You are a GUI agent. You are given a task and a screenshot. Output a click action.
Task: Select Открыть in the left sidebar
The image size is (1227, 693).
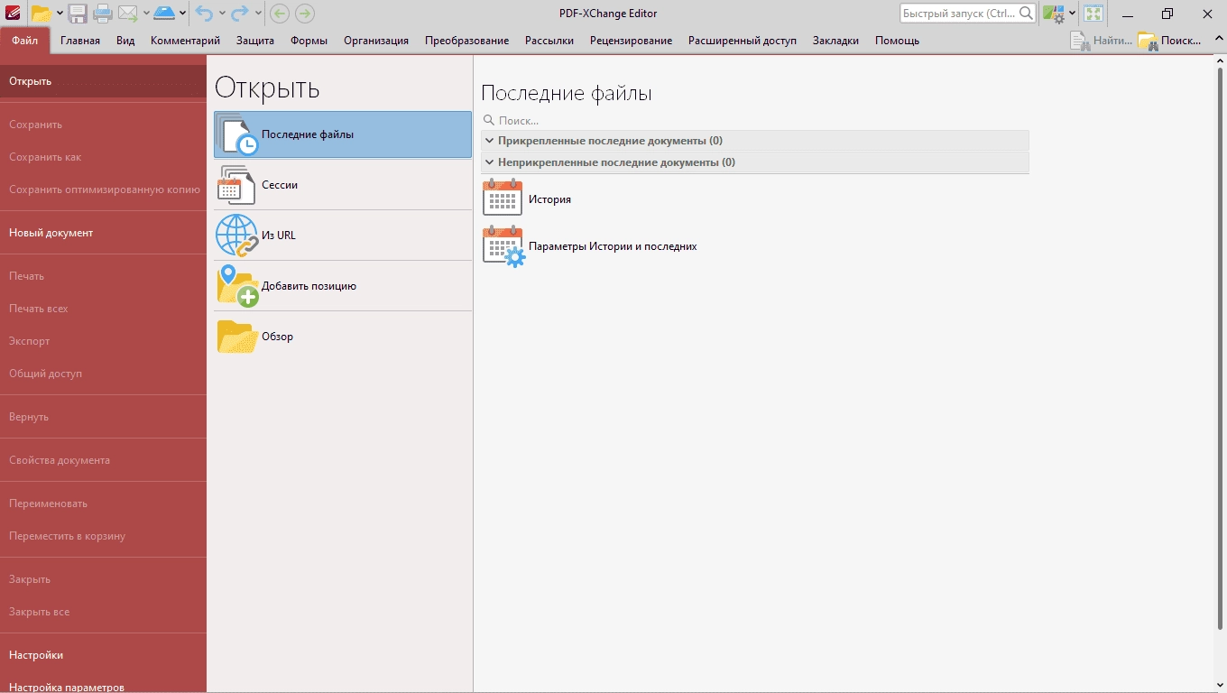tap(103, 81)
